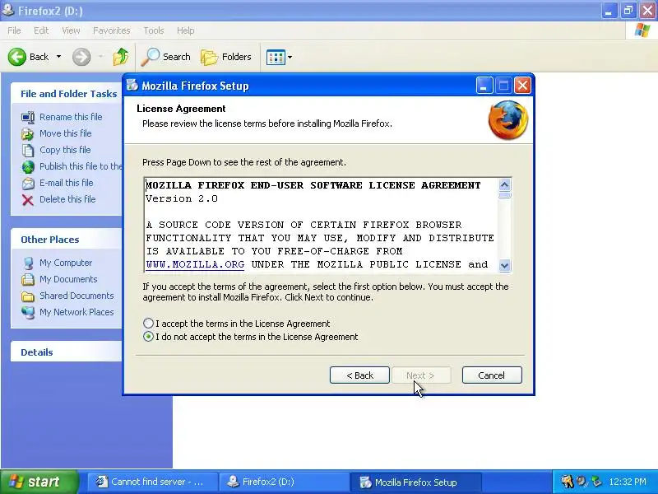Open the Forward button history dropdown arrow
This screenshot has width=658, height=494.
pyautogui.click(x=100, y=57)
